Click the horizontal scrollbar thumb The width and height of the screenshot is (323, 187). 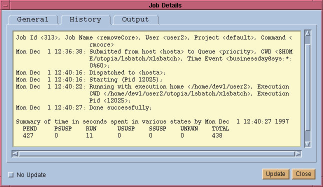(157, 153)
